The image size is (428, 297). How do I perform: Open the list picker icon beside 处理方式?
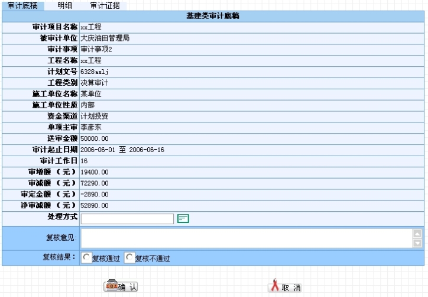coord(183,219)
